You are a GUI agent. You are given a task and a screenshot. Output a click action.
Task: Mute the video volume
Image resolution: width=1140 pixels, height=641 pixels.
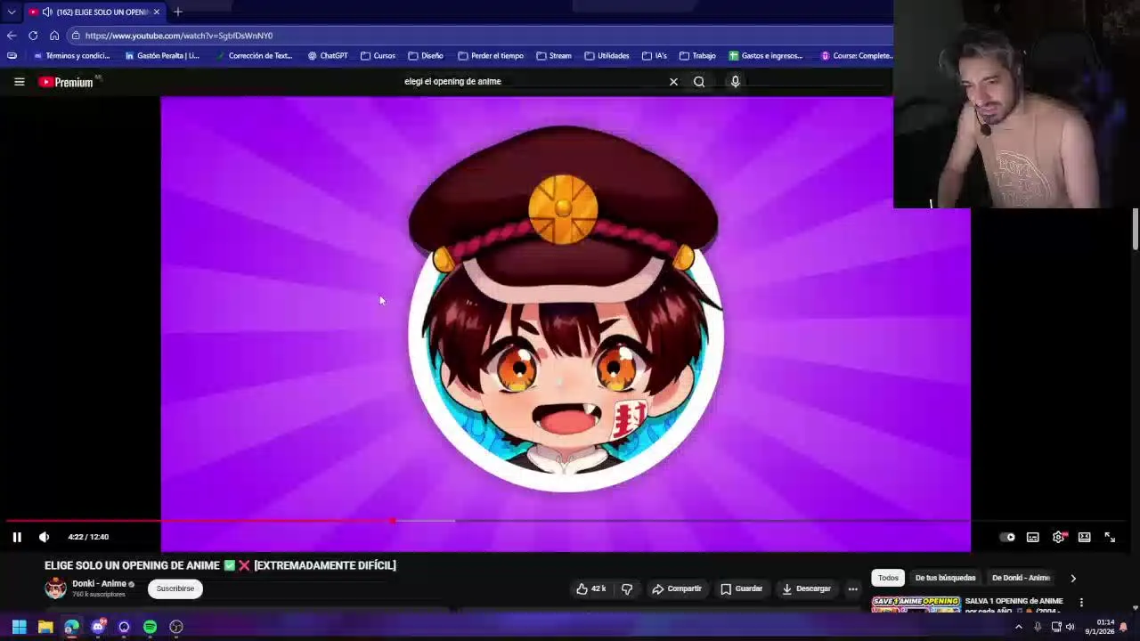click(x=44, y=537)
